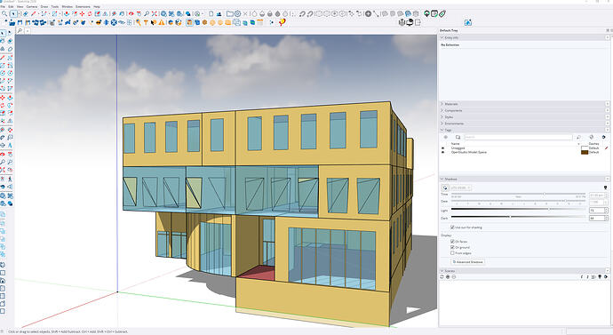This screenshot has width=613, height=335.
Task: Toggle the Show/Hide Shadows button
Action: (445, 187)
